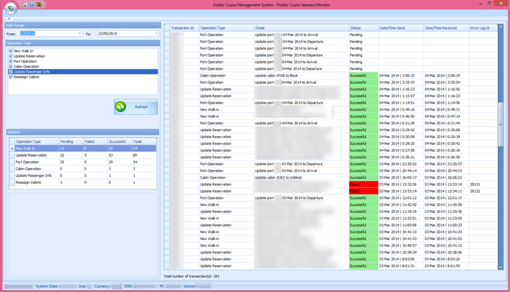The height and width of the screenshot is (292, 510).
Task: Click the DSN entry in status bar
Action: pos(140,286)
